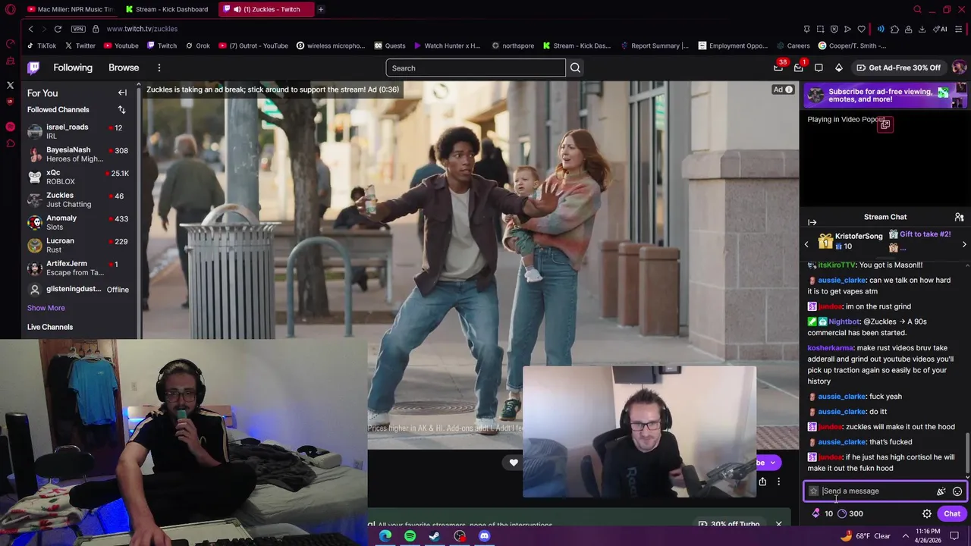Click the Twitch search magnifier button

point(575,68)
